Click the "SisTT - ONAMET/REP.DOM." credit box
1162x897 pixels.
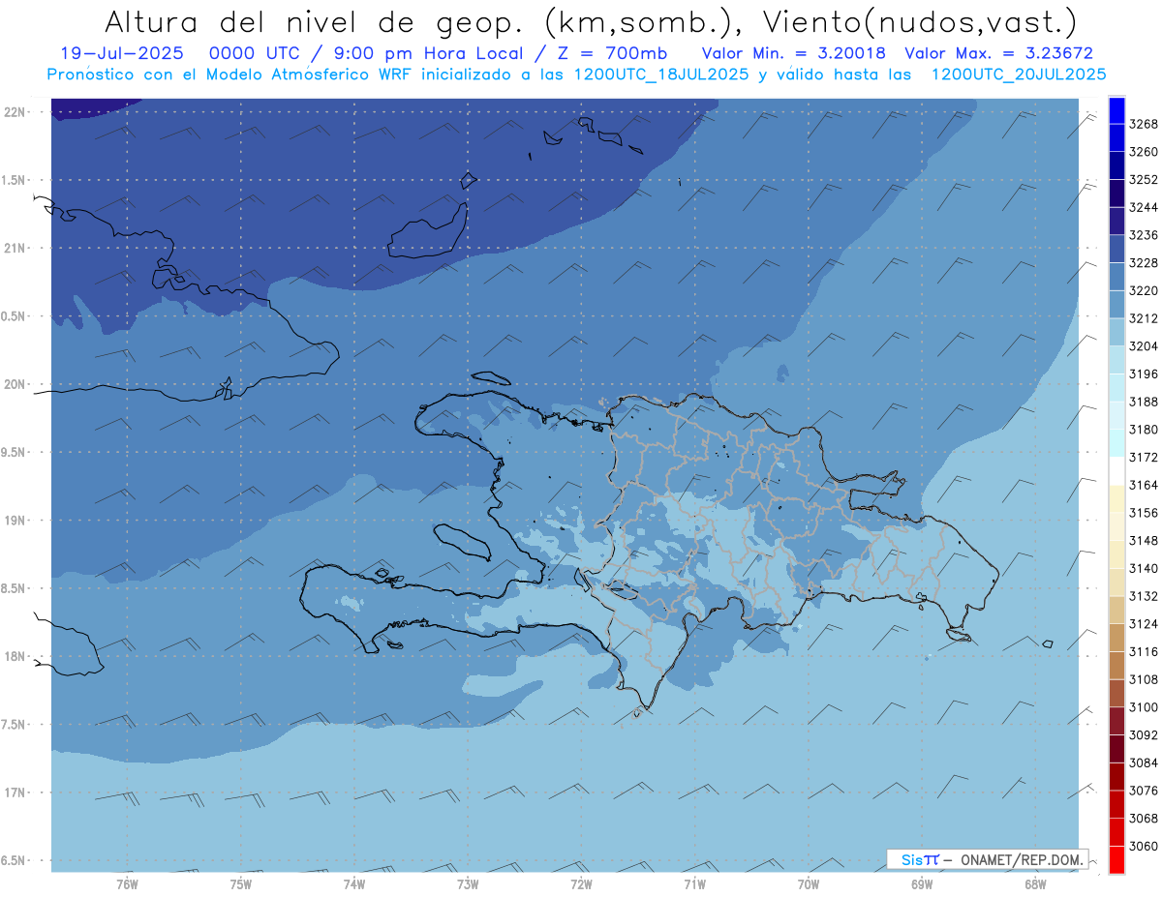click(988, 858)
